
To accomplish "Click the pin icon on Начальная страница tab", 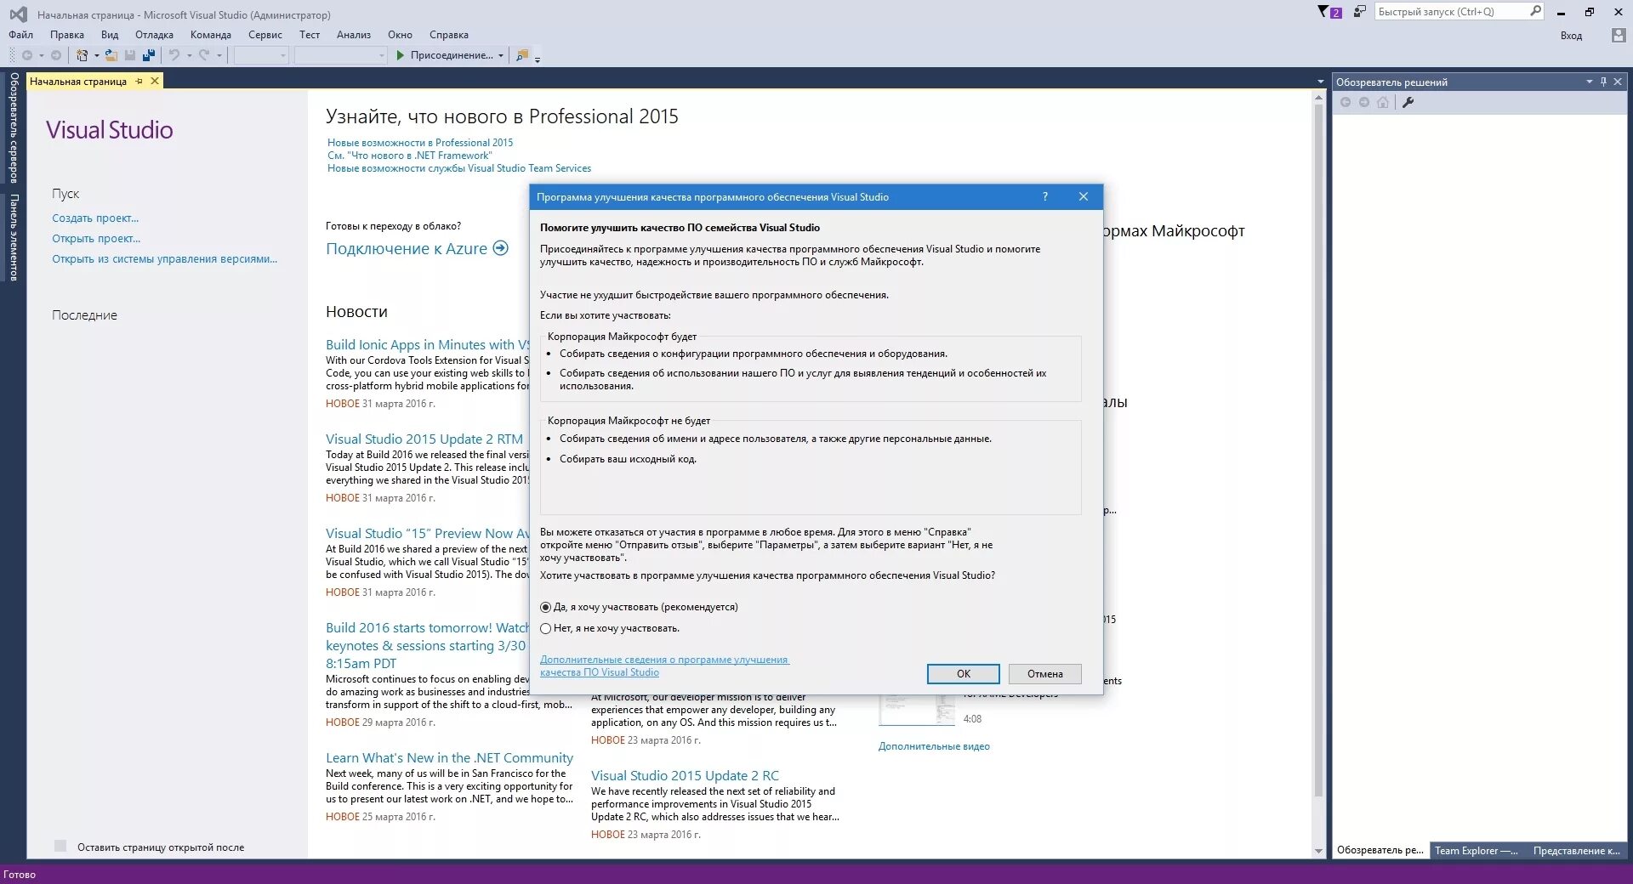I will [139, 82].
